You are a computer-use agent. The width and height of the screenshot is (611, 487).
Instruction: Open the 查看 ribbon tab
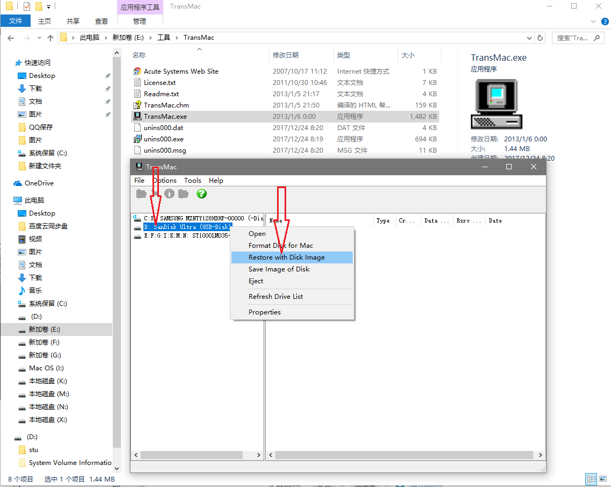pos(101,21)
